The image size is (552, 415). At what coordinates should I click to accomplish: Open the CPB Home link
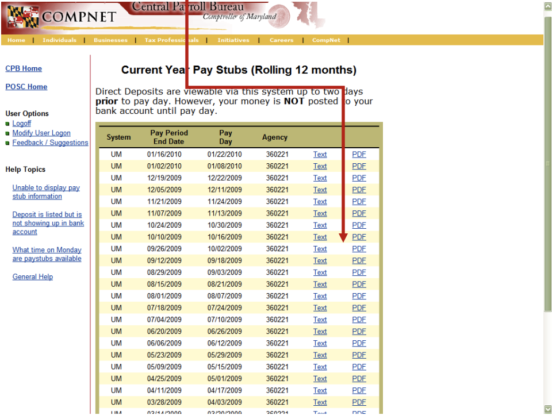[24, 68]
